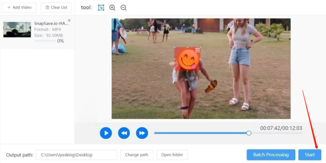Viewport: 326px width, 163px height.
Task: Select the region selection tool icon
Action: point(101,8)
